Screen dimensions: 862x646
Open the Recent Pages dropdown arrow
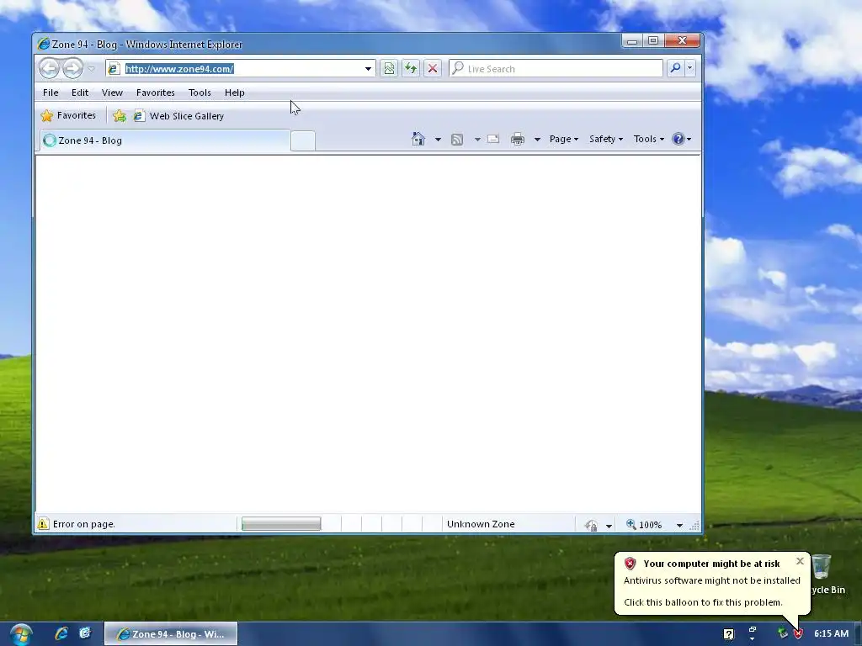click(x=91, y=69)
